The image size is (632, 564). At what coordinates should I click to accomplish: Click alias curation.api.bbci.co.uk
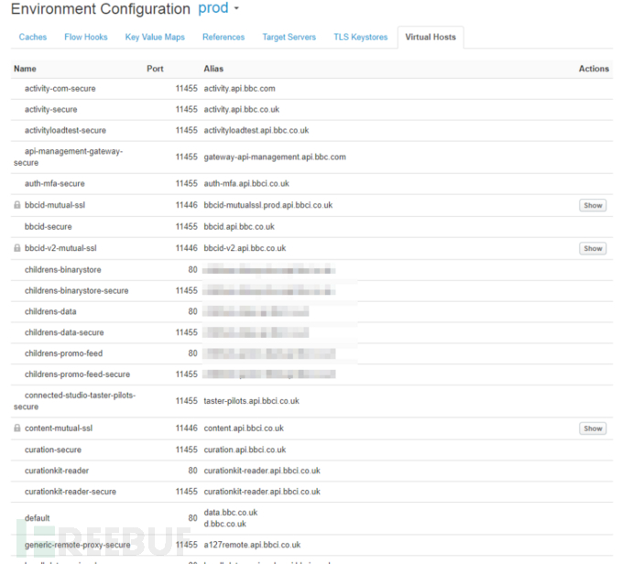point(245,450)
